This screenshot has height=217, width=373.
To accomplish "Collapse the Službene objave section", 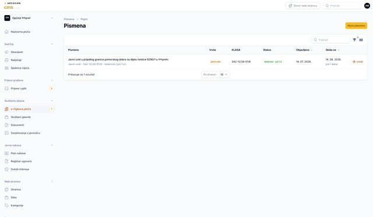I will [52, 101].
